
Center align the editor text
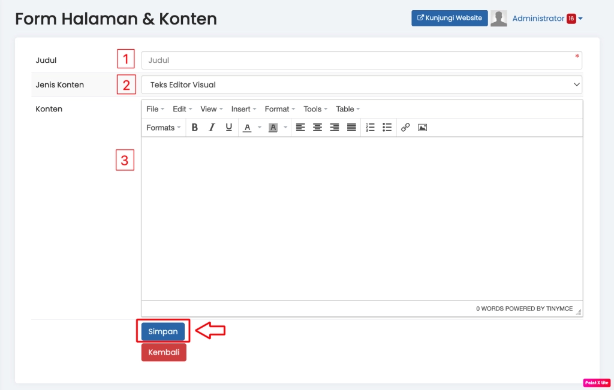[317, 128]
